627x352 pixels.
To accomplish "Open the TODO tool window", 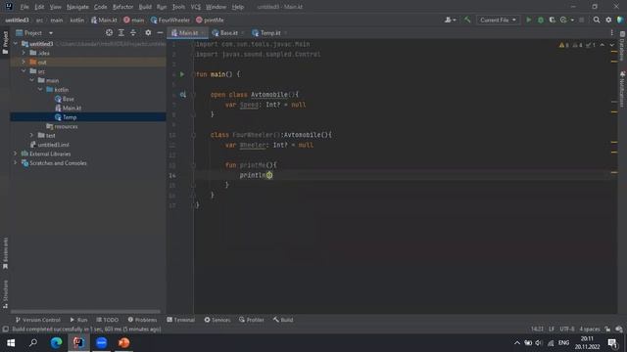I will pyautogui.click(x=107, y=320).
